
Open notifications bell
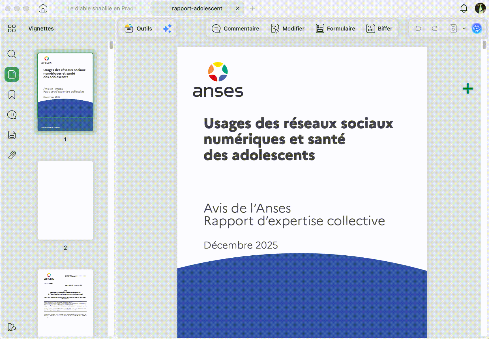[464, 8]
